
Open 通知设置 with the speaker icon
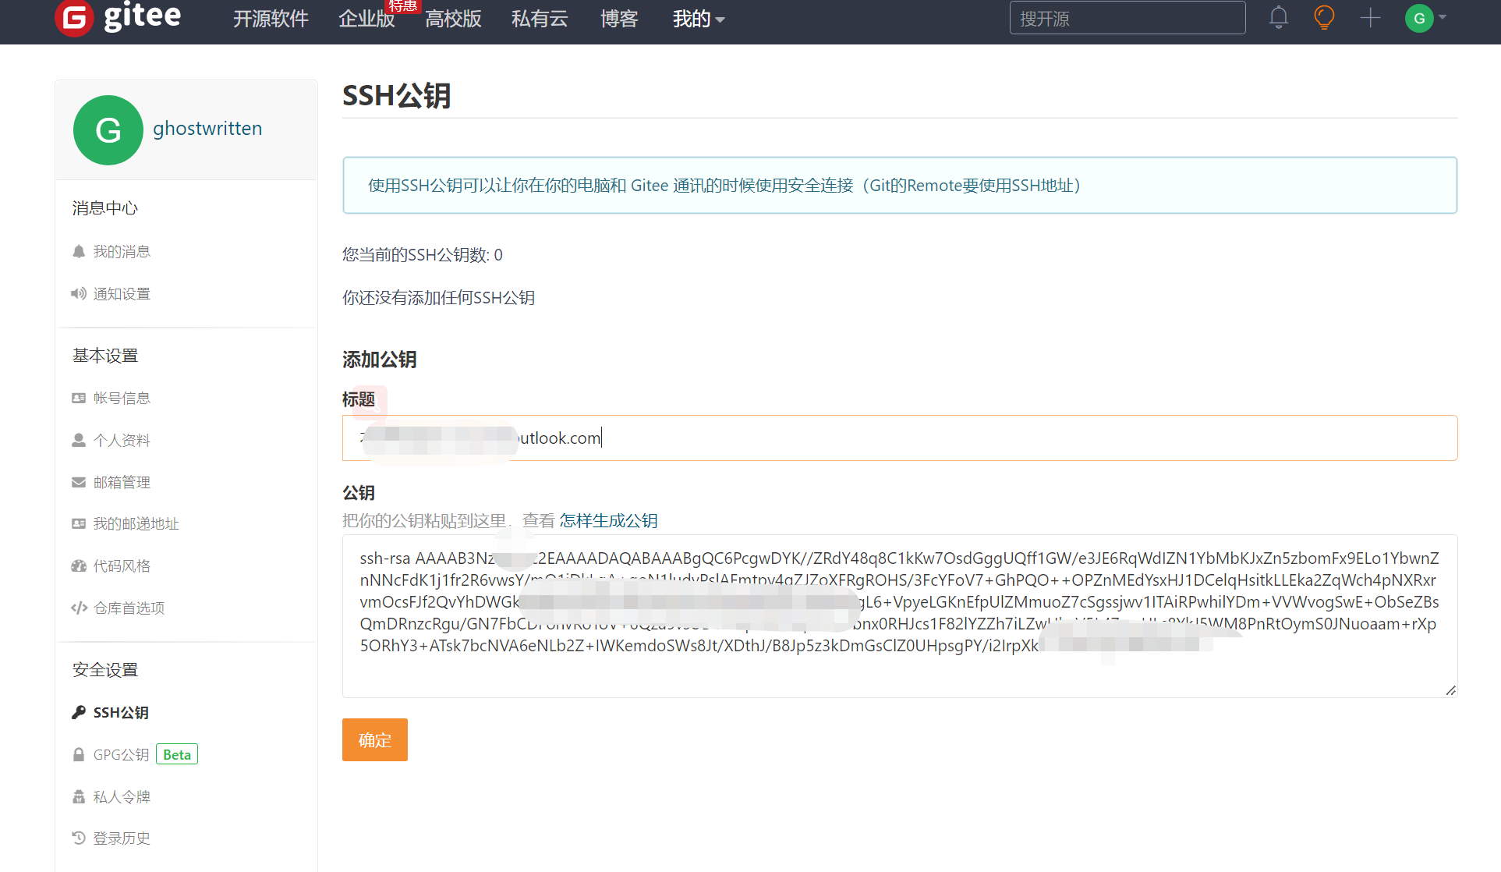[x=121, y=293]
